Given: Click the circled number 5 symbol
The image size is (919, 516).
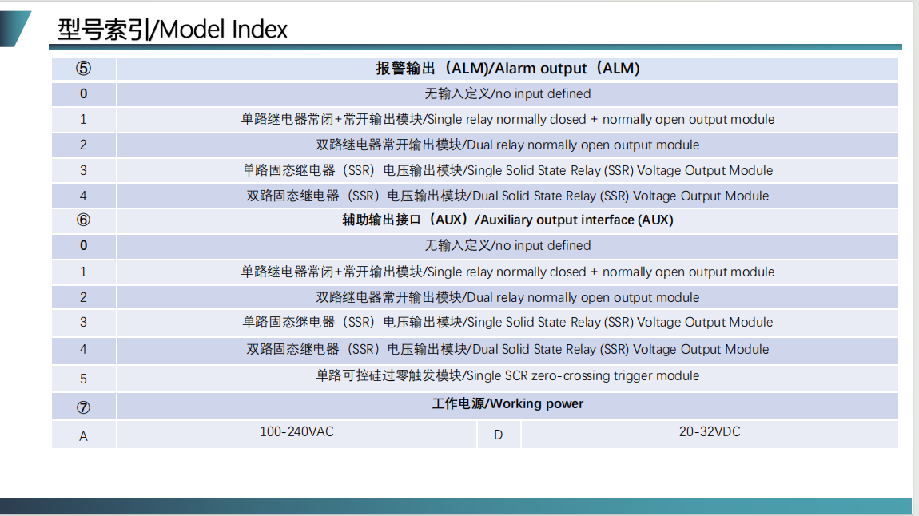Looking at the screenshot, I should tap(83, 69).
